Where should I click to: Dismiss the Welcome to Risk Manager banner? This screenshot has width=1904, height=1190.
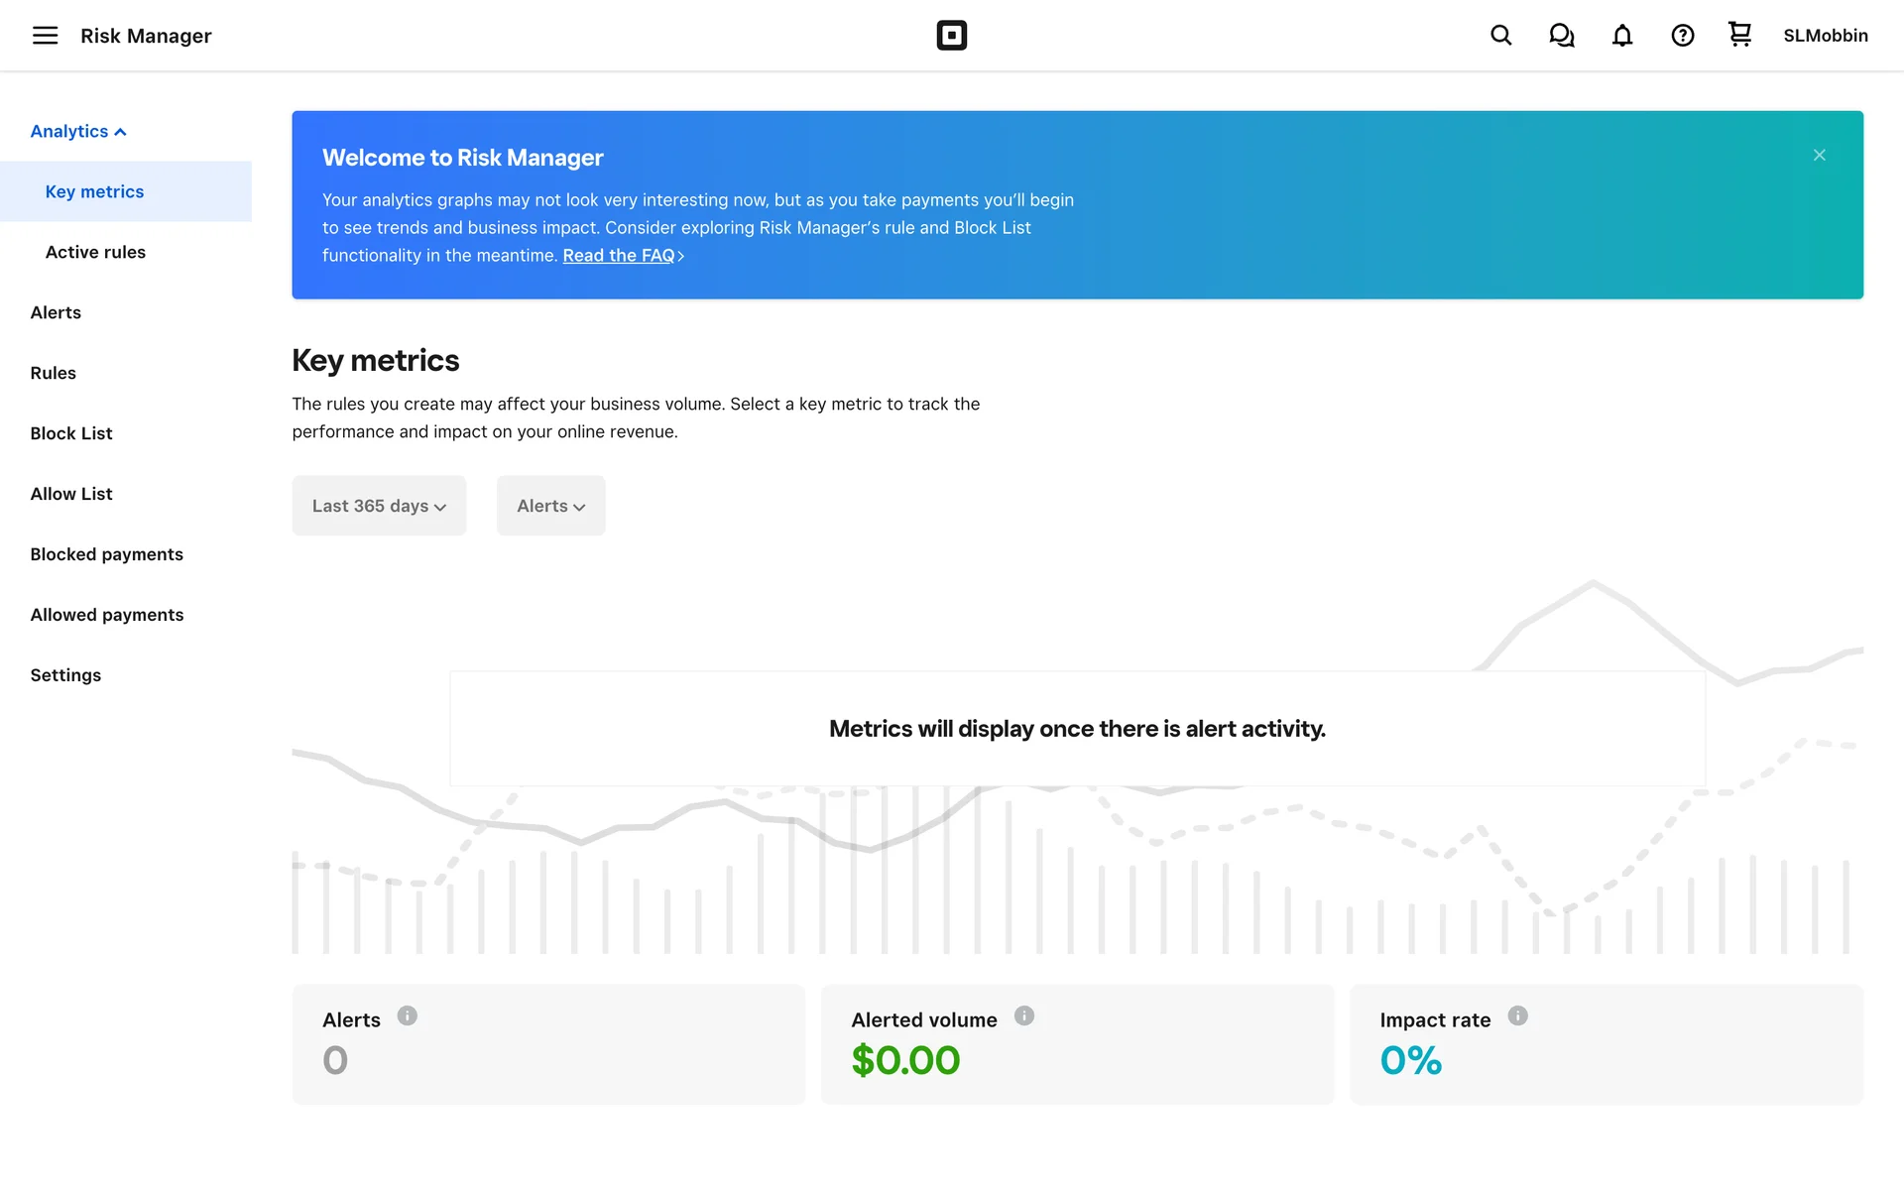click(x=1819, y=155)
